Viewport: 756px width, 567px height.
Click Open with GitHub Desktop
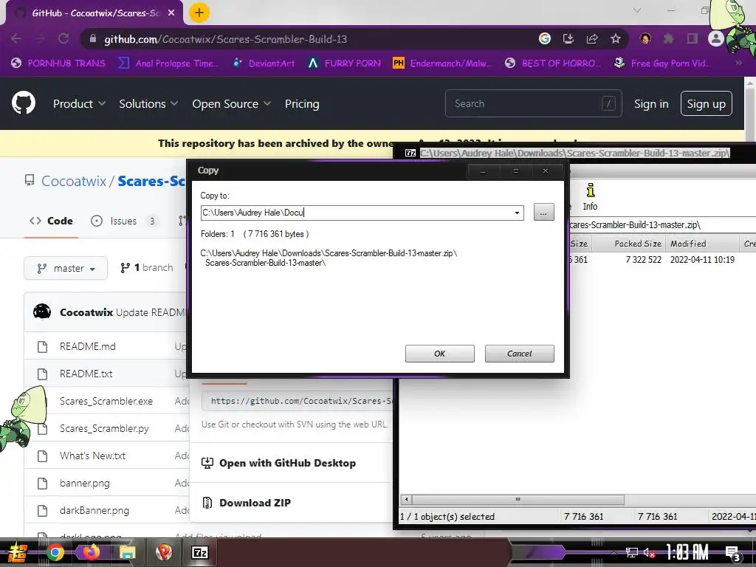click(x=287, y=463)
